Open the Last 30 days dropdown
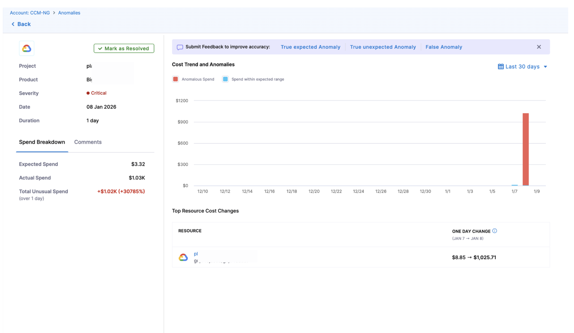574x333 pixels. 522,67
